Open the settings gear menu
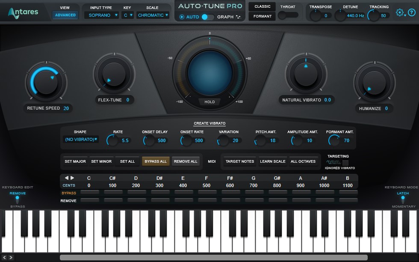Viewport: 419px width, 262px height. [399, 12]
